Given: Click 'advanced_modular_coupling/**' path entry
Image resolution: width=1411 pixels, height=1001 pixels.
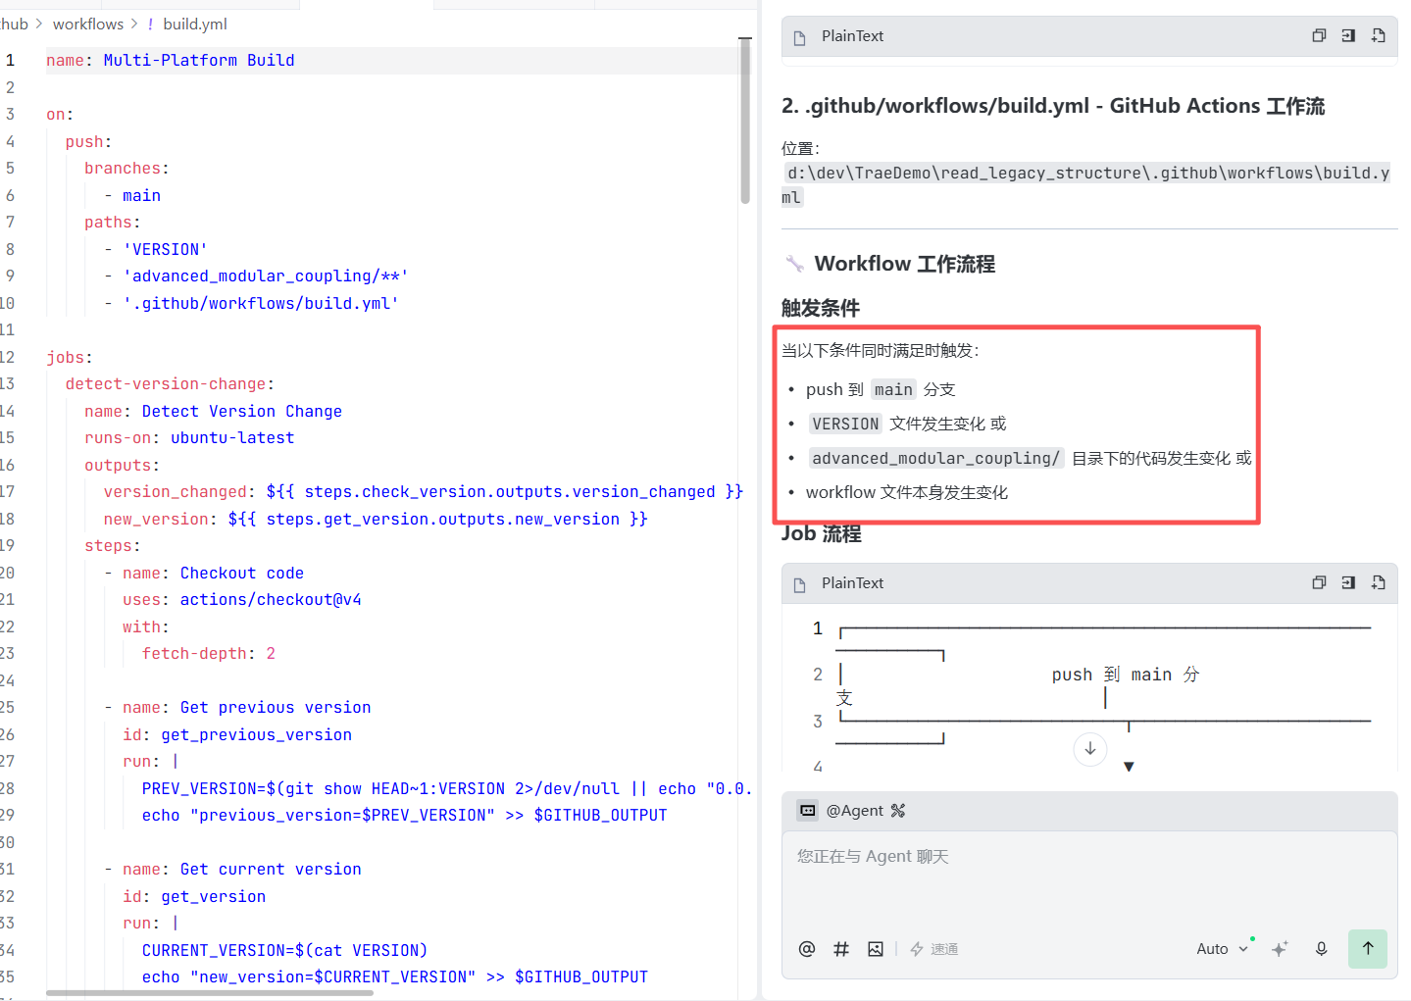Looking at the screenshot, I should coord(266,275).
